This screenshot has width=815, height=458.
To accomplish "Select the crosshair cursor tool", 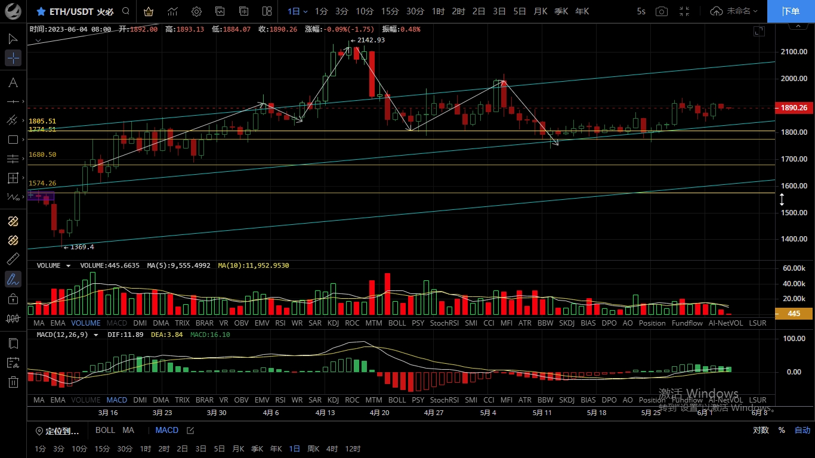I will pos(13,58).
